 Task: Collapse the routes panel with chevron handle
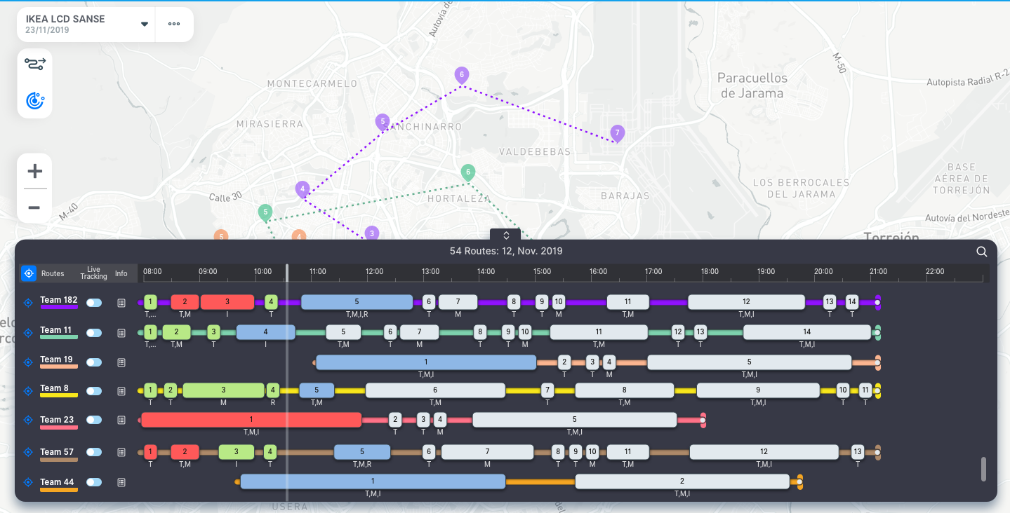tap(505, 235)
